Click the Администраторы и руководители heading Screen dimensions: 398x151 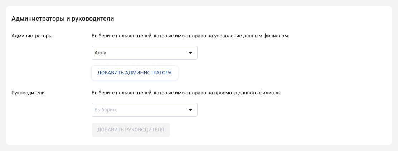[63, 19]
